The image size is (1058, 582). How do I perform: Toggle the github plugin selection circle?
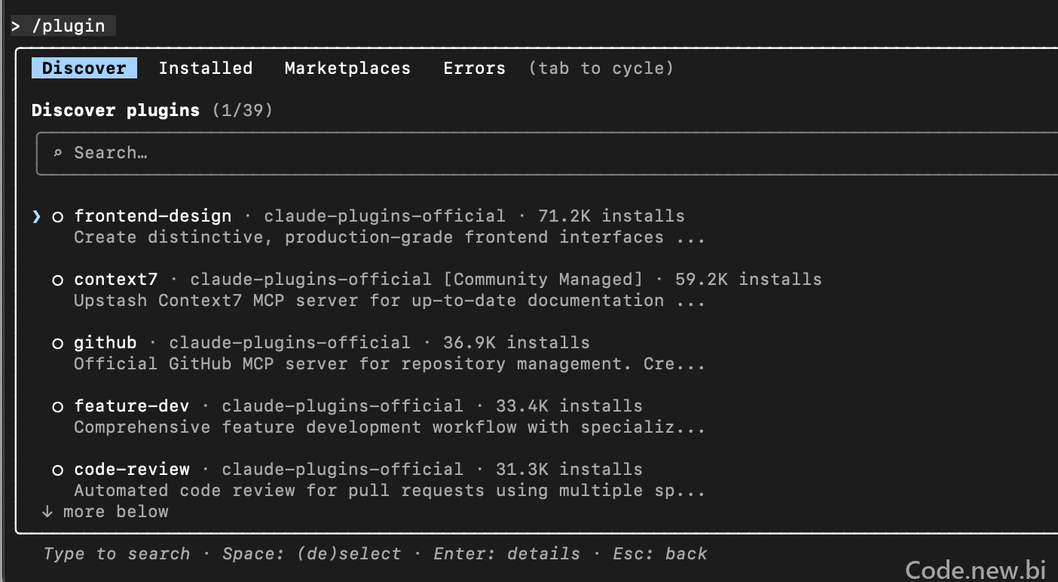57,344
